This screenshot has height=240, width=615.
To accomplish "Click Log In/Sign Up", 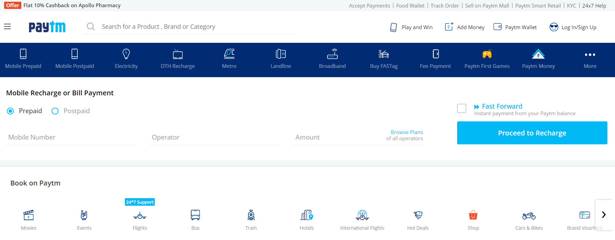I will click(573, 27).
